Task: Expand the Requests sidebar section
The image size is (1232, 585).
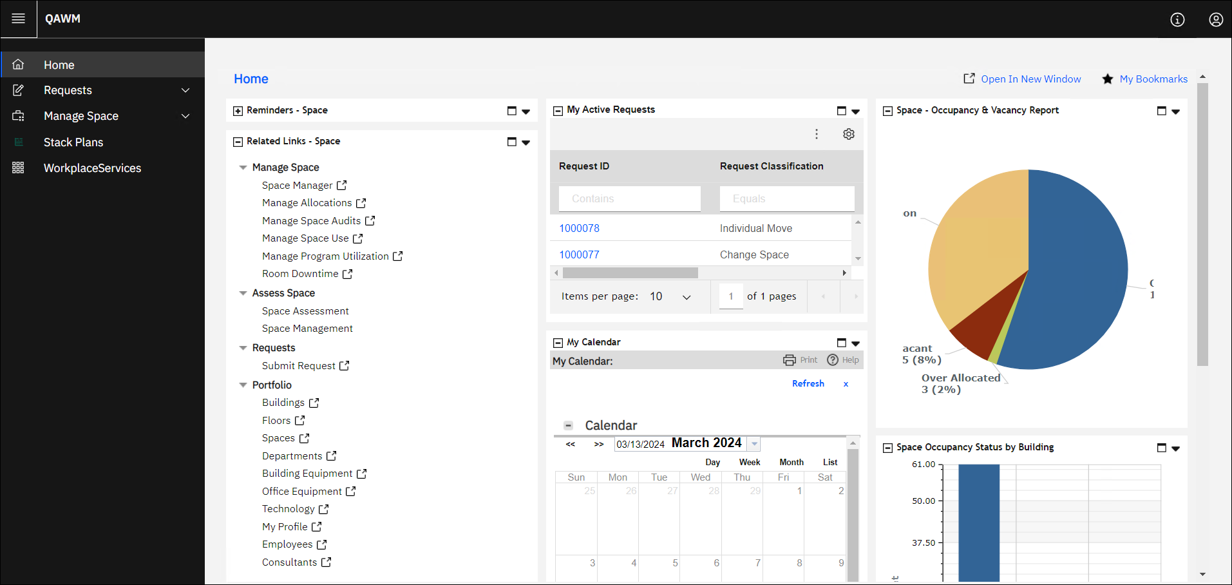Action: click(x=185, y=90)
